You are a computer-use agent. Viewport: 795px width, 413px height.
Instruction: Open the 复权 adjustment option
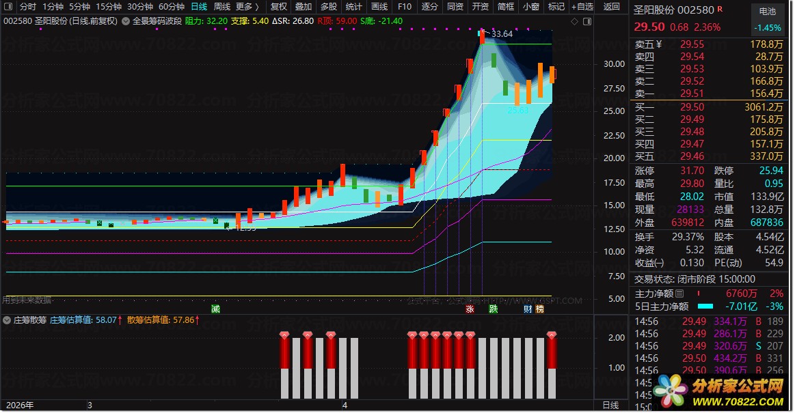(278, 7)
